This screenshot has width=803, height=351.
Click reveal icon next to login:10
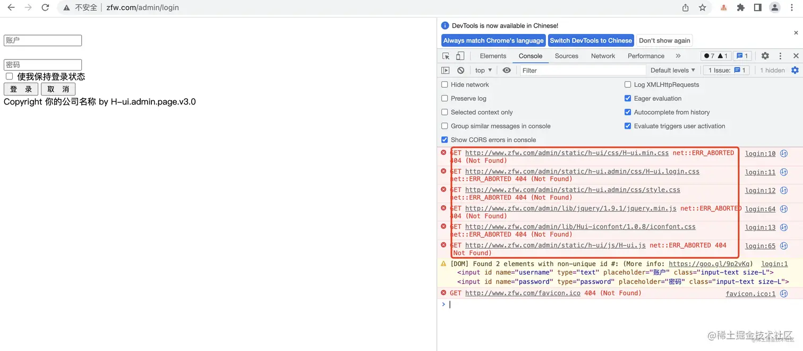coord(784,154)
